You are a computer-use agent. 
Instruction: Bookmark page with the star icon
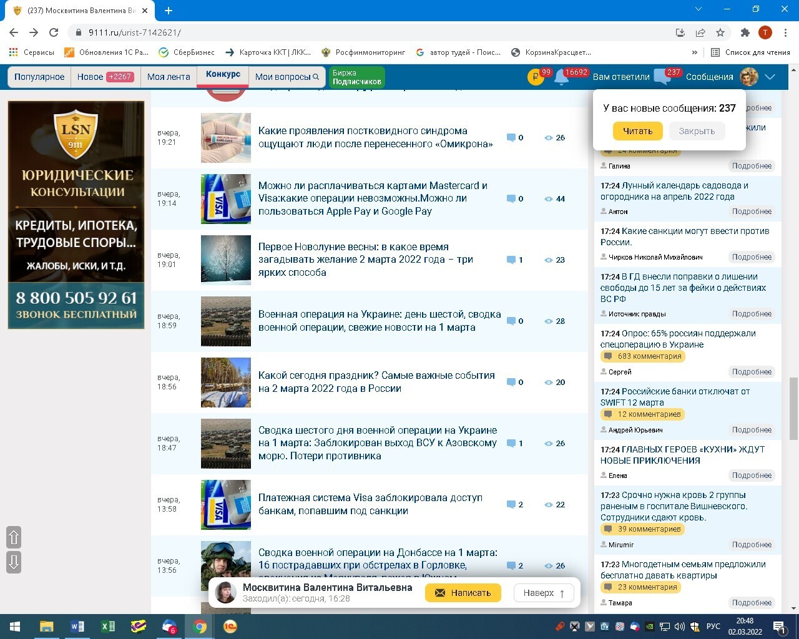click(720, 32)
